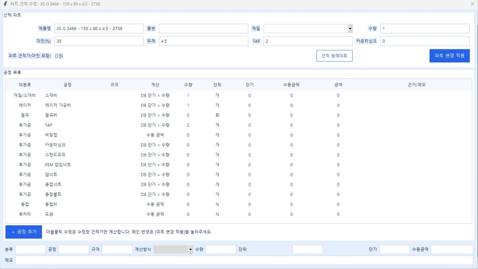The width and height of the screenshot is (478, 269).
Task: Open the 재질 dropdown arrow
Action: [350, 29]
